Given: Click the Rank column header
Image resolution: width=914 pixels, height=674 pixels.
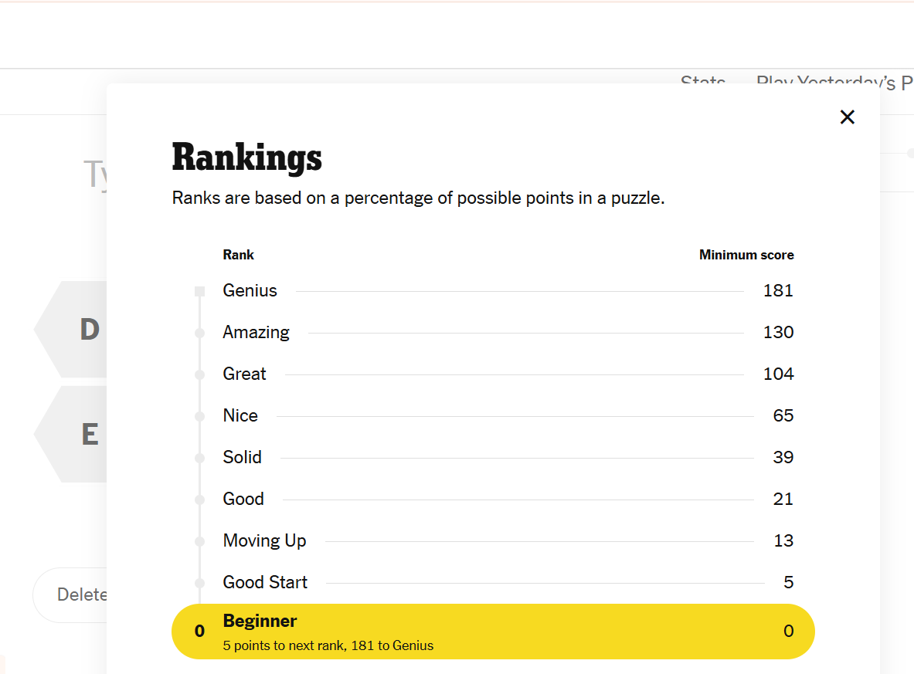Looking at the screenshot, I should pos(238,255).
